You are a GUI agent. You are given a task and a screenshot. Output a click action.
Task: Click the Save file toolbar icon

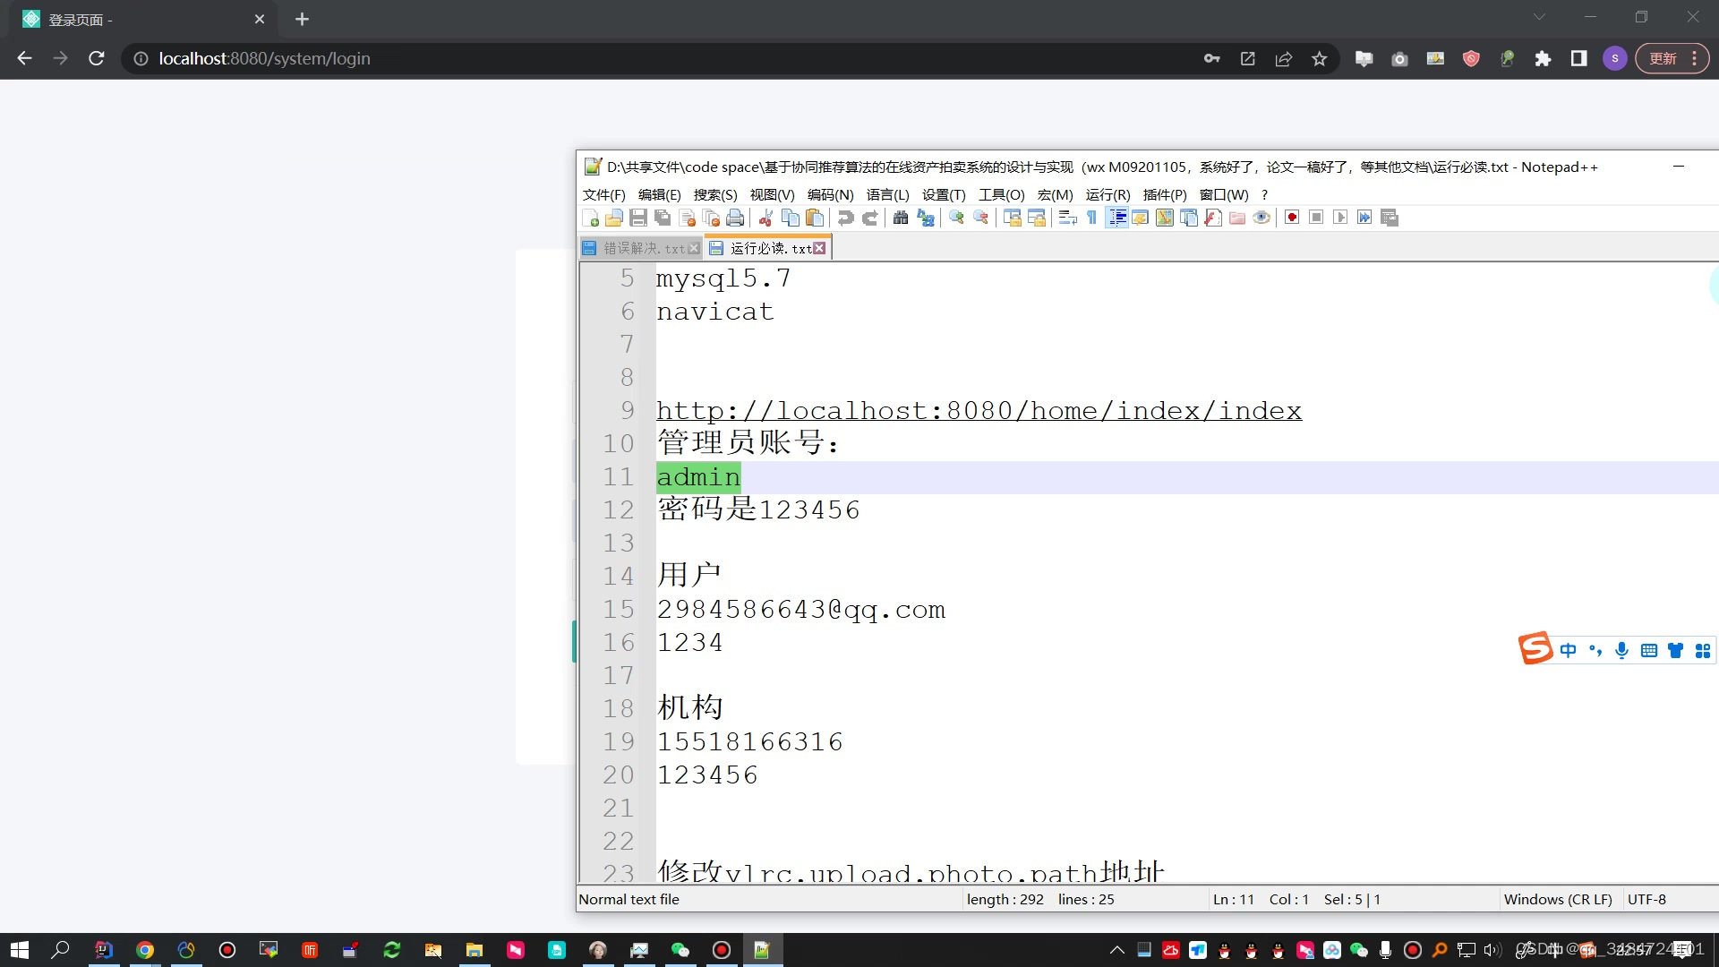(638, 218)
